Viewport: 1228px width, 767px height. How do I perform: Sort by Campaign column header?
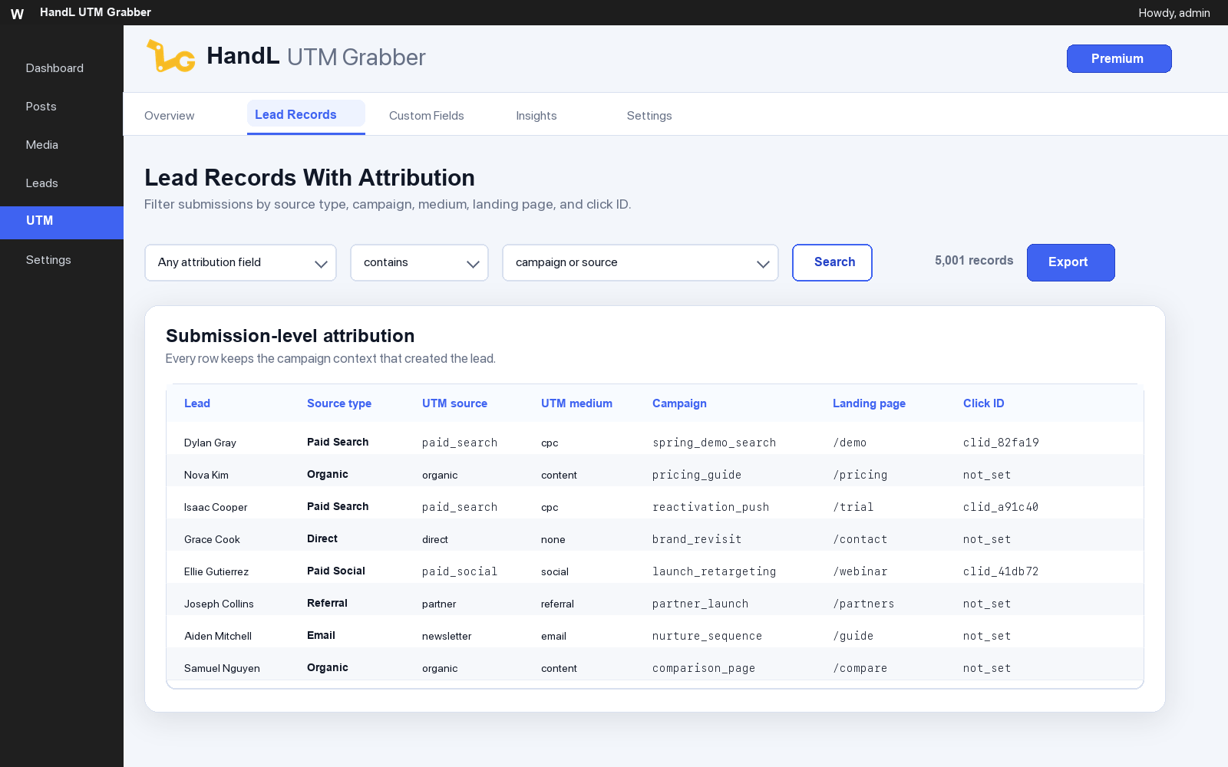679,403
